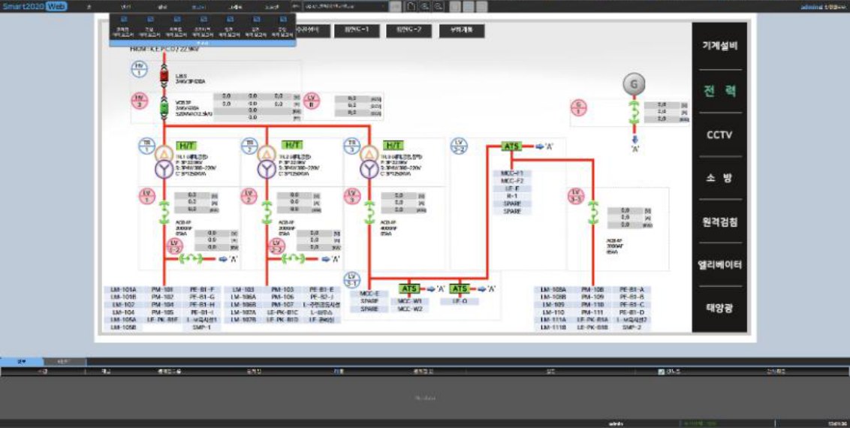This screenshot has width=850, height=428.
Task: Open the CCTV menu
Action: tap(720, 135)
